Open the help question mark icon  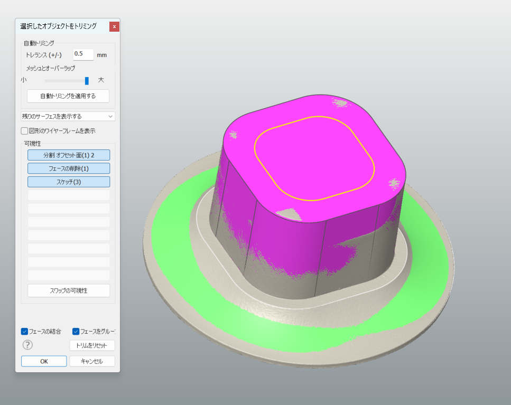(28, 345)
